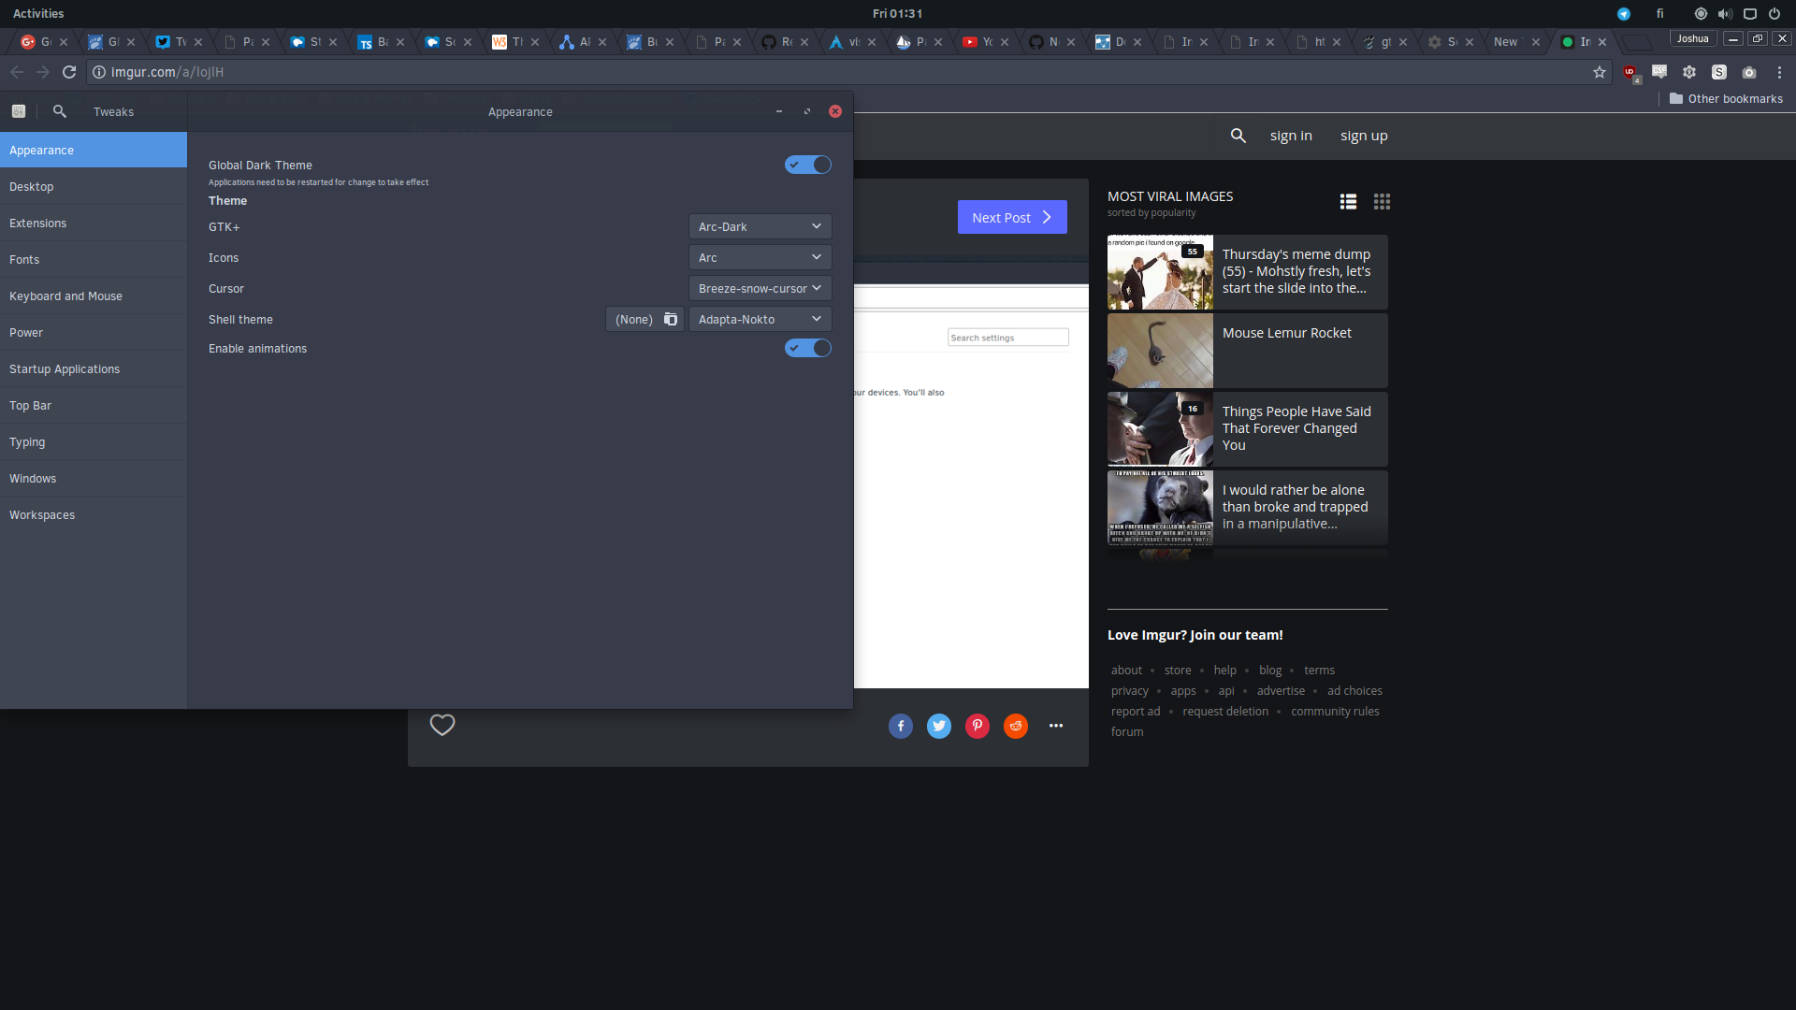This screenshot has height=1010, width=1796.
Task: Open more share options ellipsis
Action: click(x=1056, y=726)
